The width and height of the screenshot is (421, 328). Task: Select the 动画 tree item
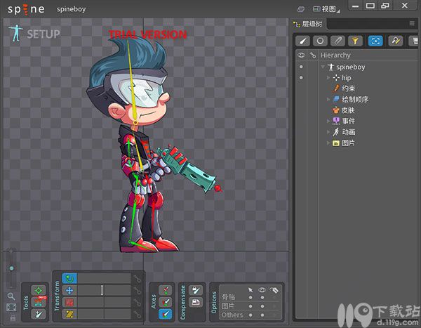344,132
